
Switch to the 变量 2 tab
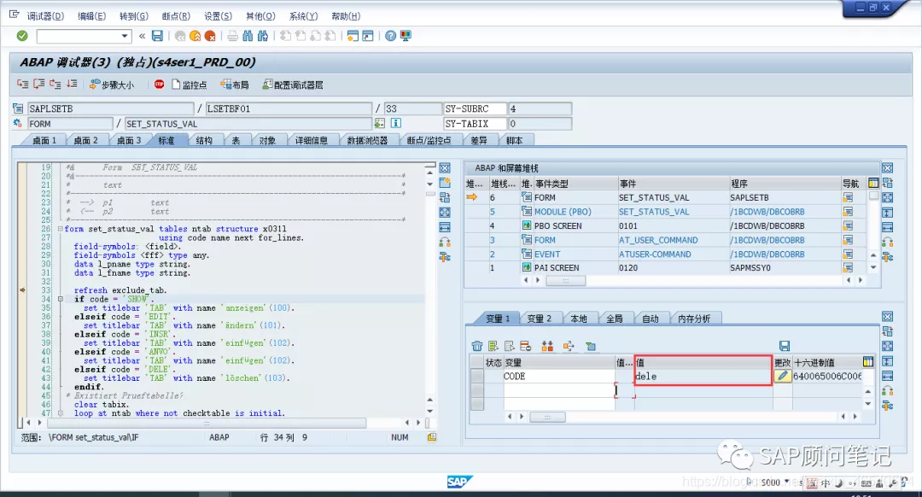(539, 319)
